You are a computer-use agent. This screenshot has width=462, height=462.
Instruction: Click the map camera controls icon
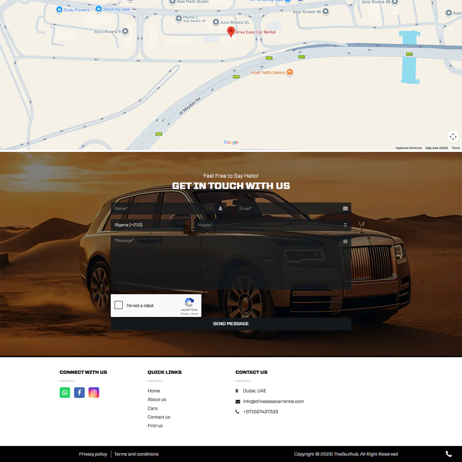tap(453, 137)
